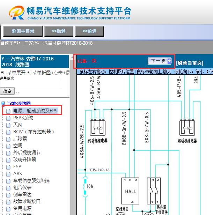Screen dimensions: 213x215
Task: Click the arrow icon on 下一页 button
Action: pos(169,61)
